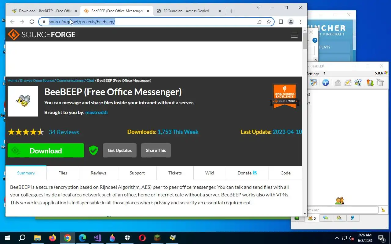Click the edit profile card icon in BeeBEEP
The height and width of the screenshot is (244, 391).
coord(313,83)
